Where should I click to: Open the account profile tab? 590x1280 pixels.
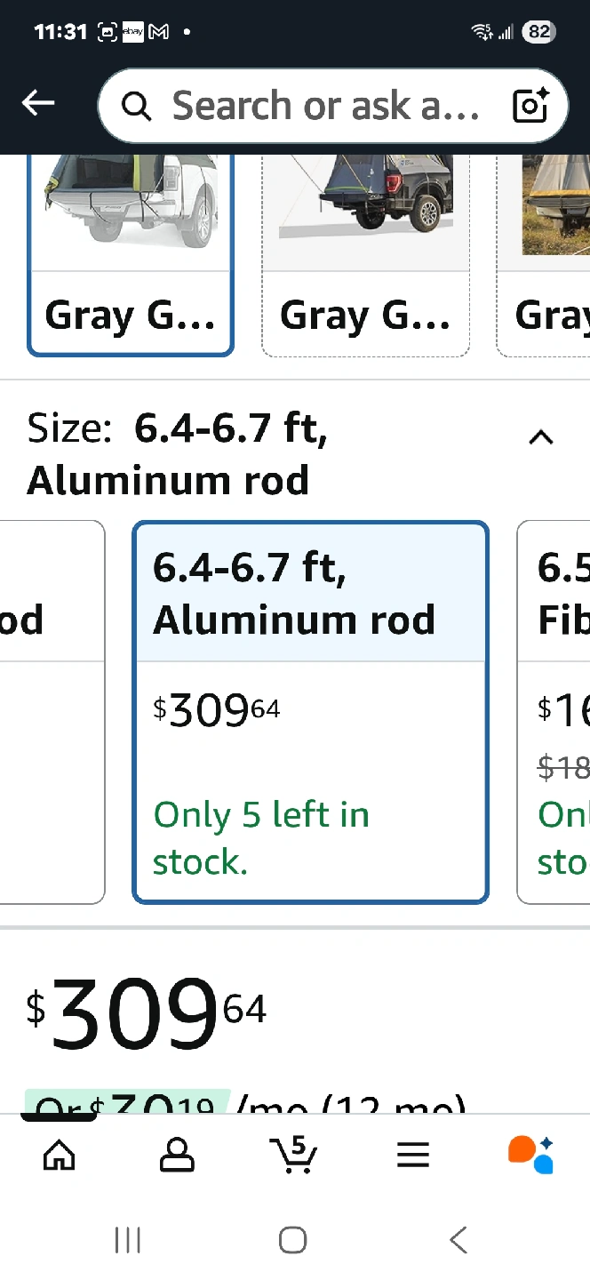point(177,1155)
